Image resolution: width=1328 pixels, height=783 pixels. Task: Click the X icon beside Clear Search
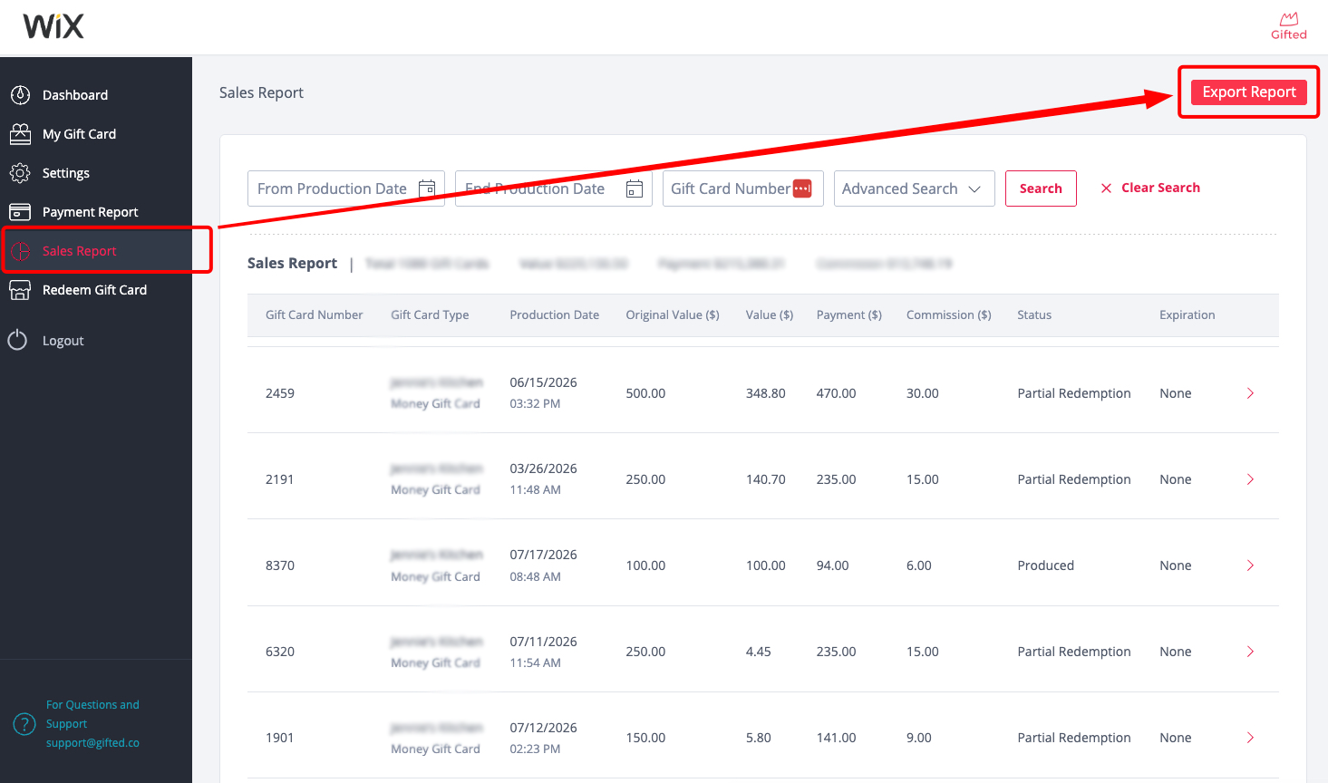click(x=1106, y=188)
